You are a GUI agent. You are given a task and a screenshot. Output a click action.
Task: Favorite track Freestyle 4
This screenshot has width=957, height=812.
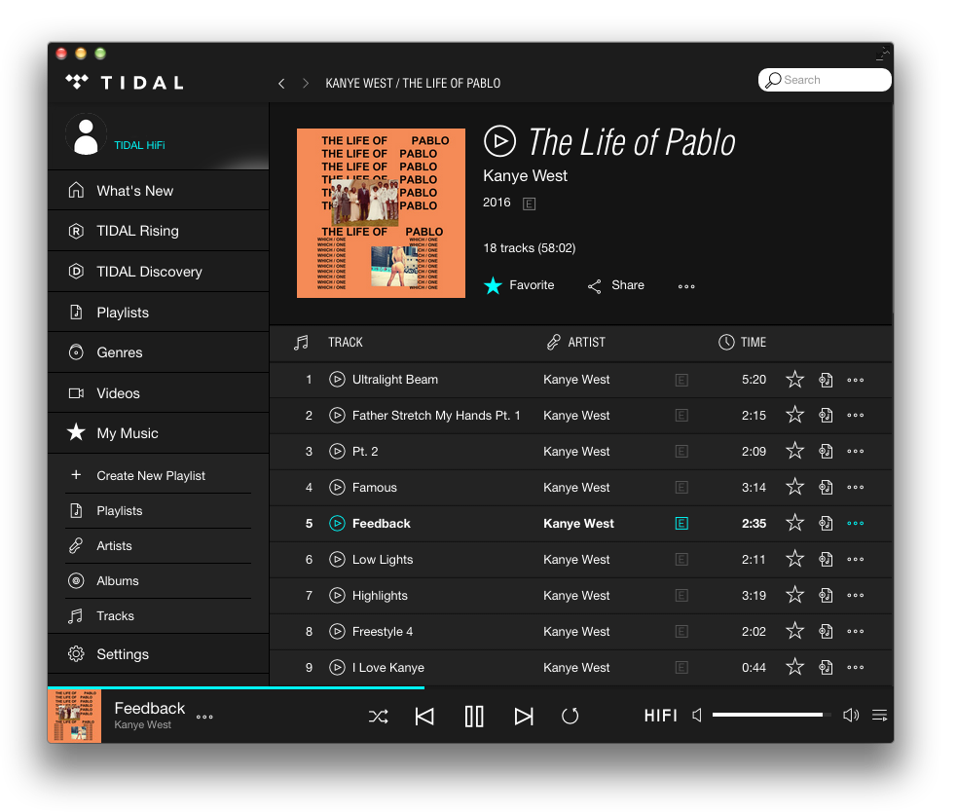794,632
